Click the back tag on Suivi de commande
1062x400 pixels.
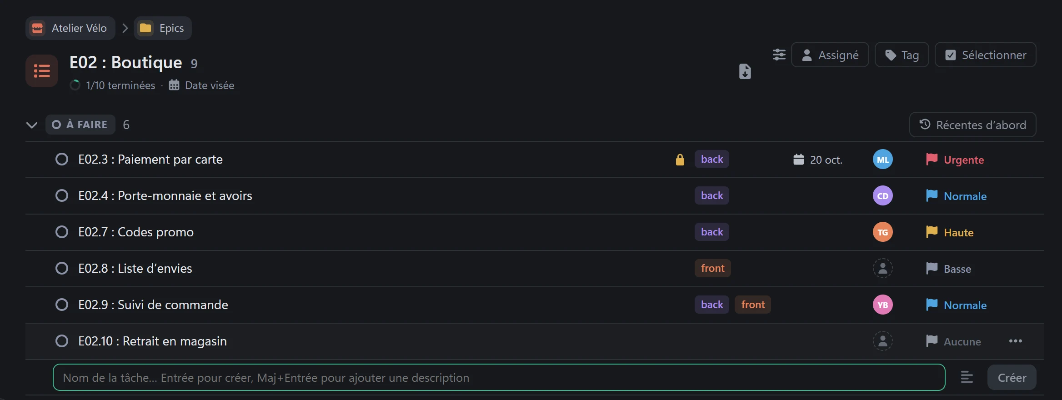pos(712,305)
